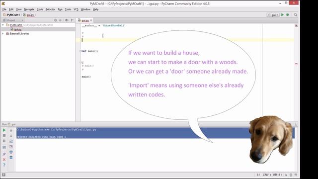Open the Edit menu
Image resolution: width=318 pixels, height=179 pixels.
11,9
